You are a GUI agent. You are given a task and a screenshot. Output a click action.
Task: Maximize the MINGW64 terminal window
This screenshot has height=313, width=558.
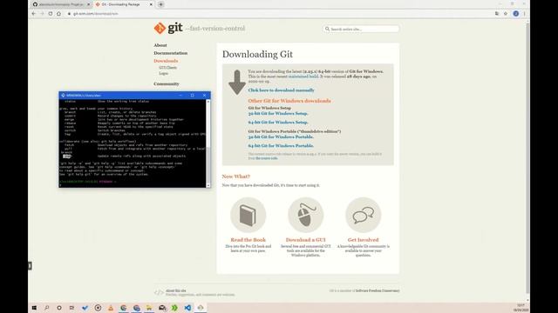click(x=192, y=95)
